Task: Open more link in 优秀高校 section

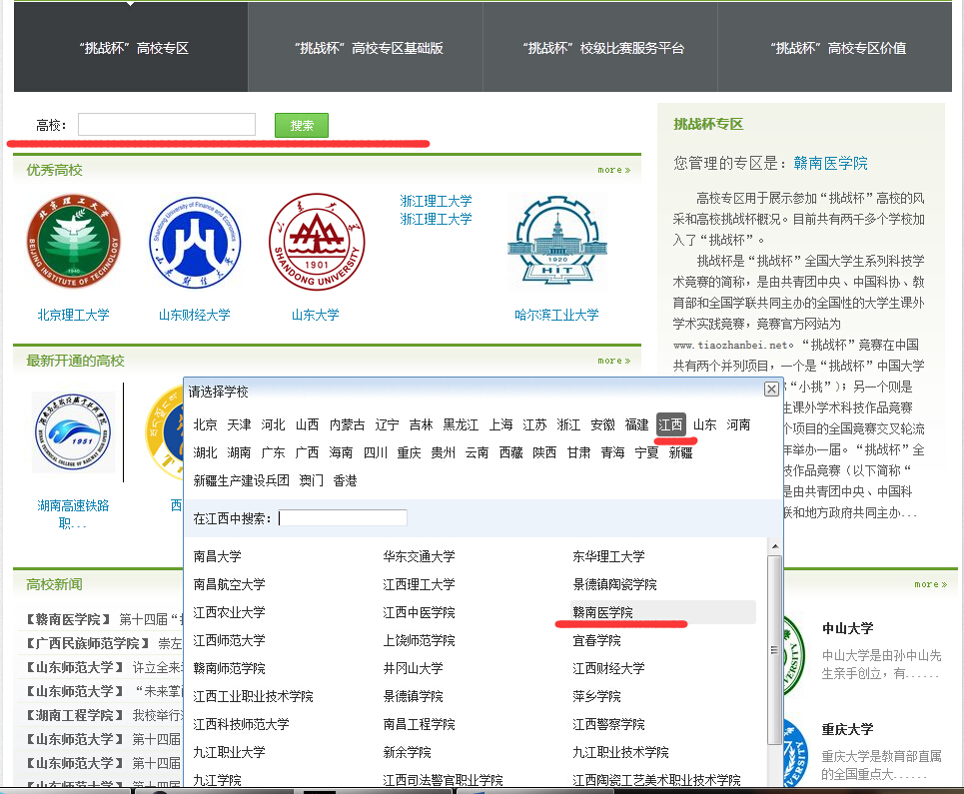Action: pyautogui.click(x=613, y=170)
